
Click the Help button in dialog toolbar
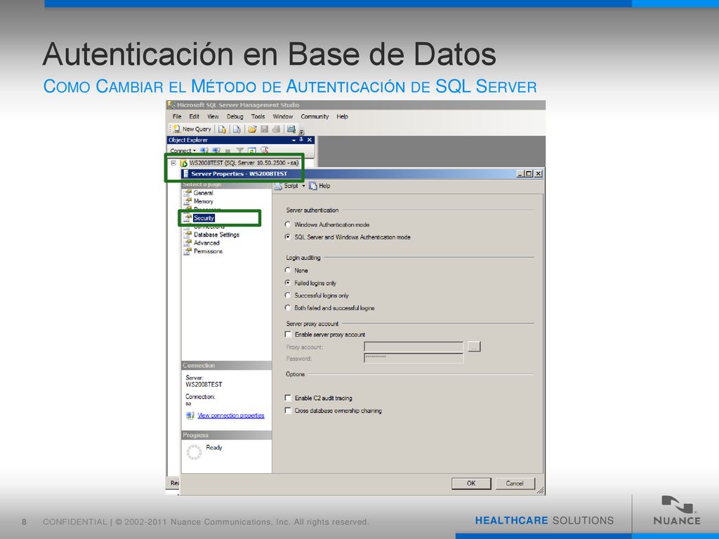319,185
